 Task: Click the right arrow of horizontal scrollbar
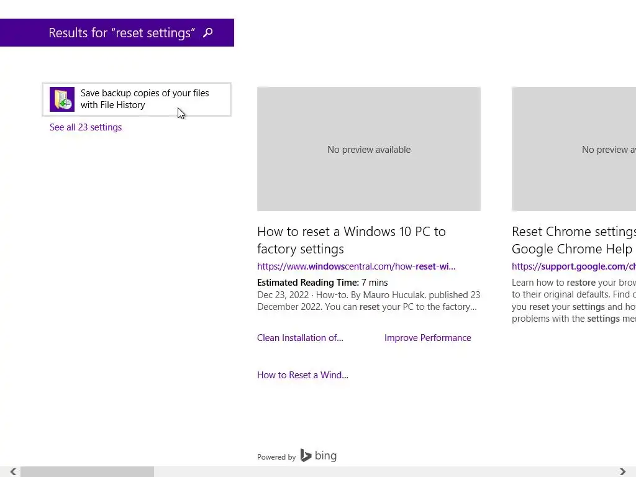click(x=622, y=471)
